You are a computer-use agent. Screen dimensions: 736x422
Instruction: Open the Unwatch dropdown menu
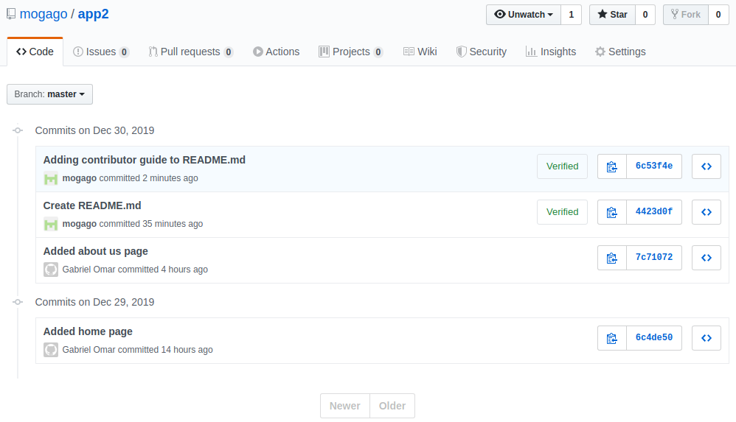tap(524, 15)
